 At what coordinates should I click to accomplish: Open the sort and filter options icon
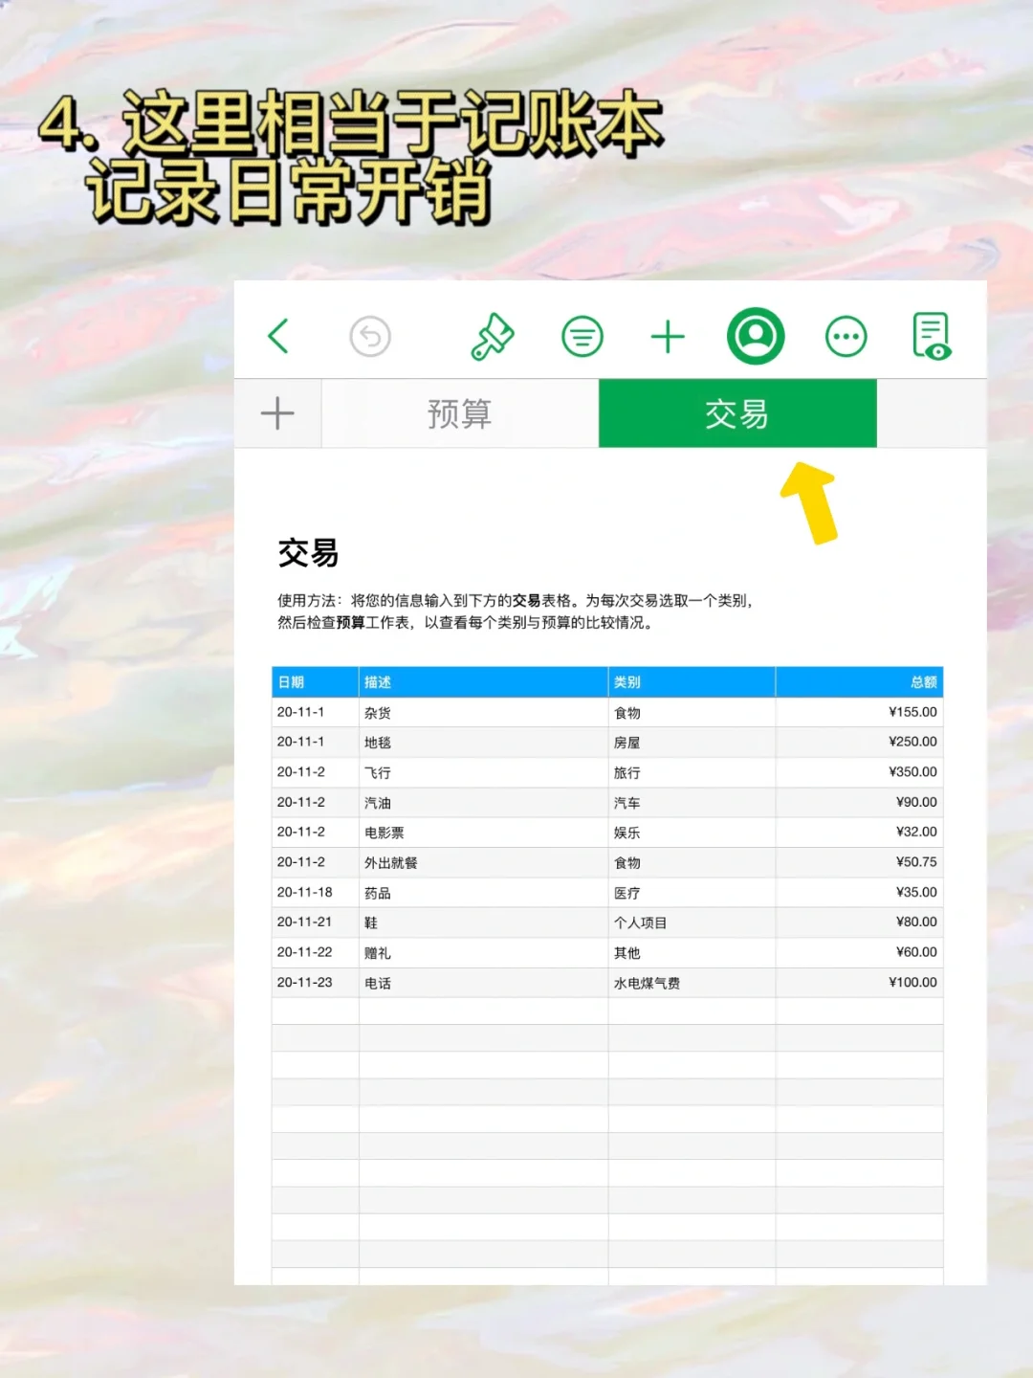582,336
